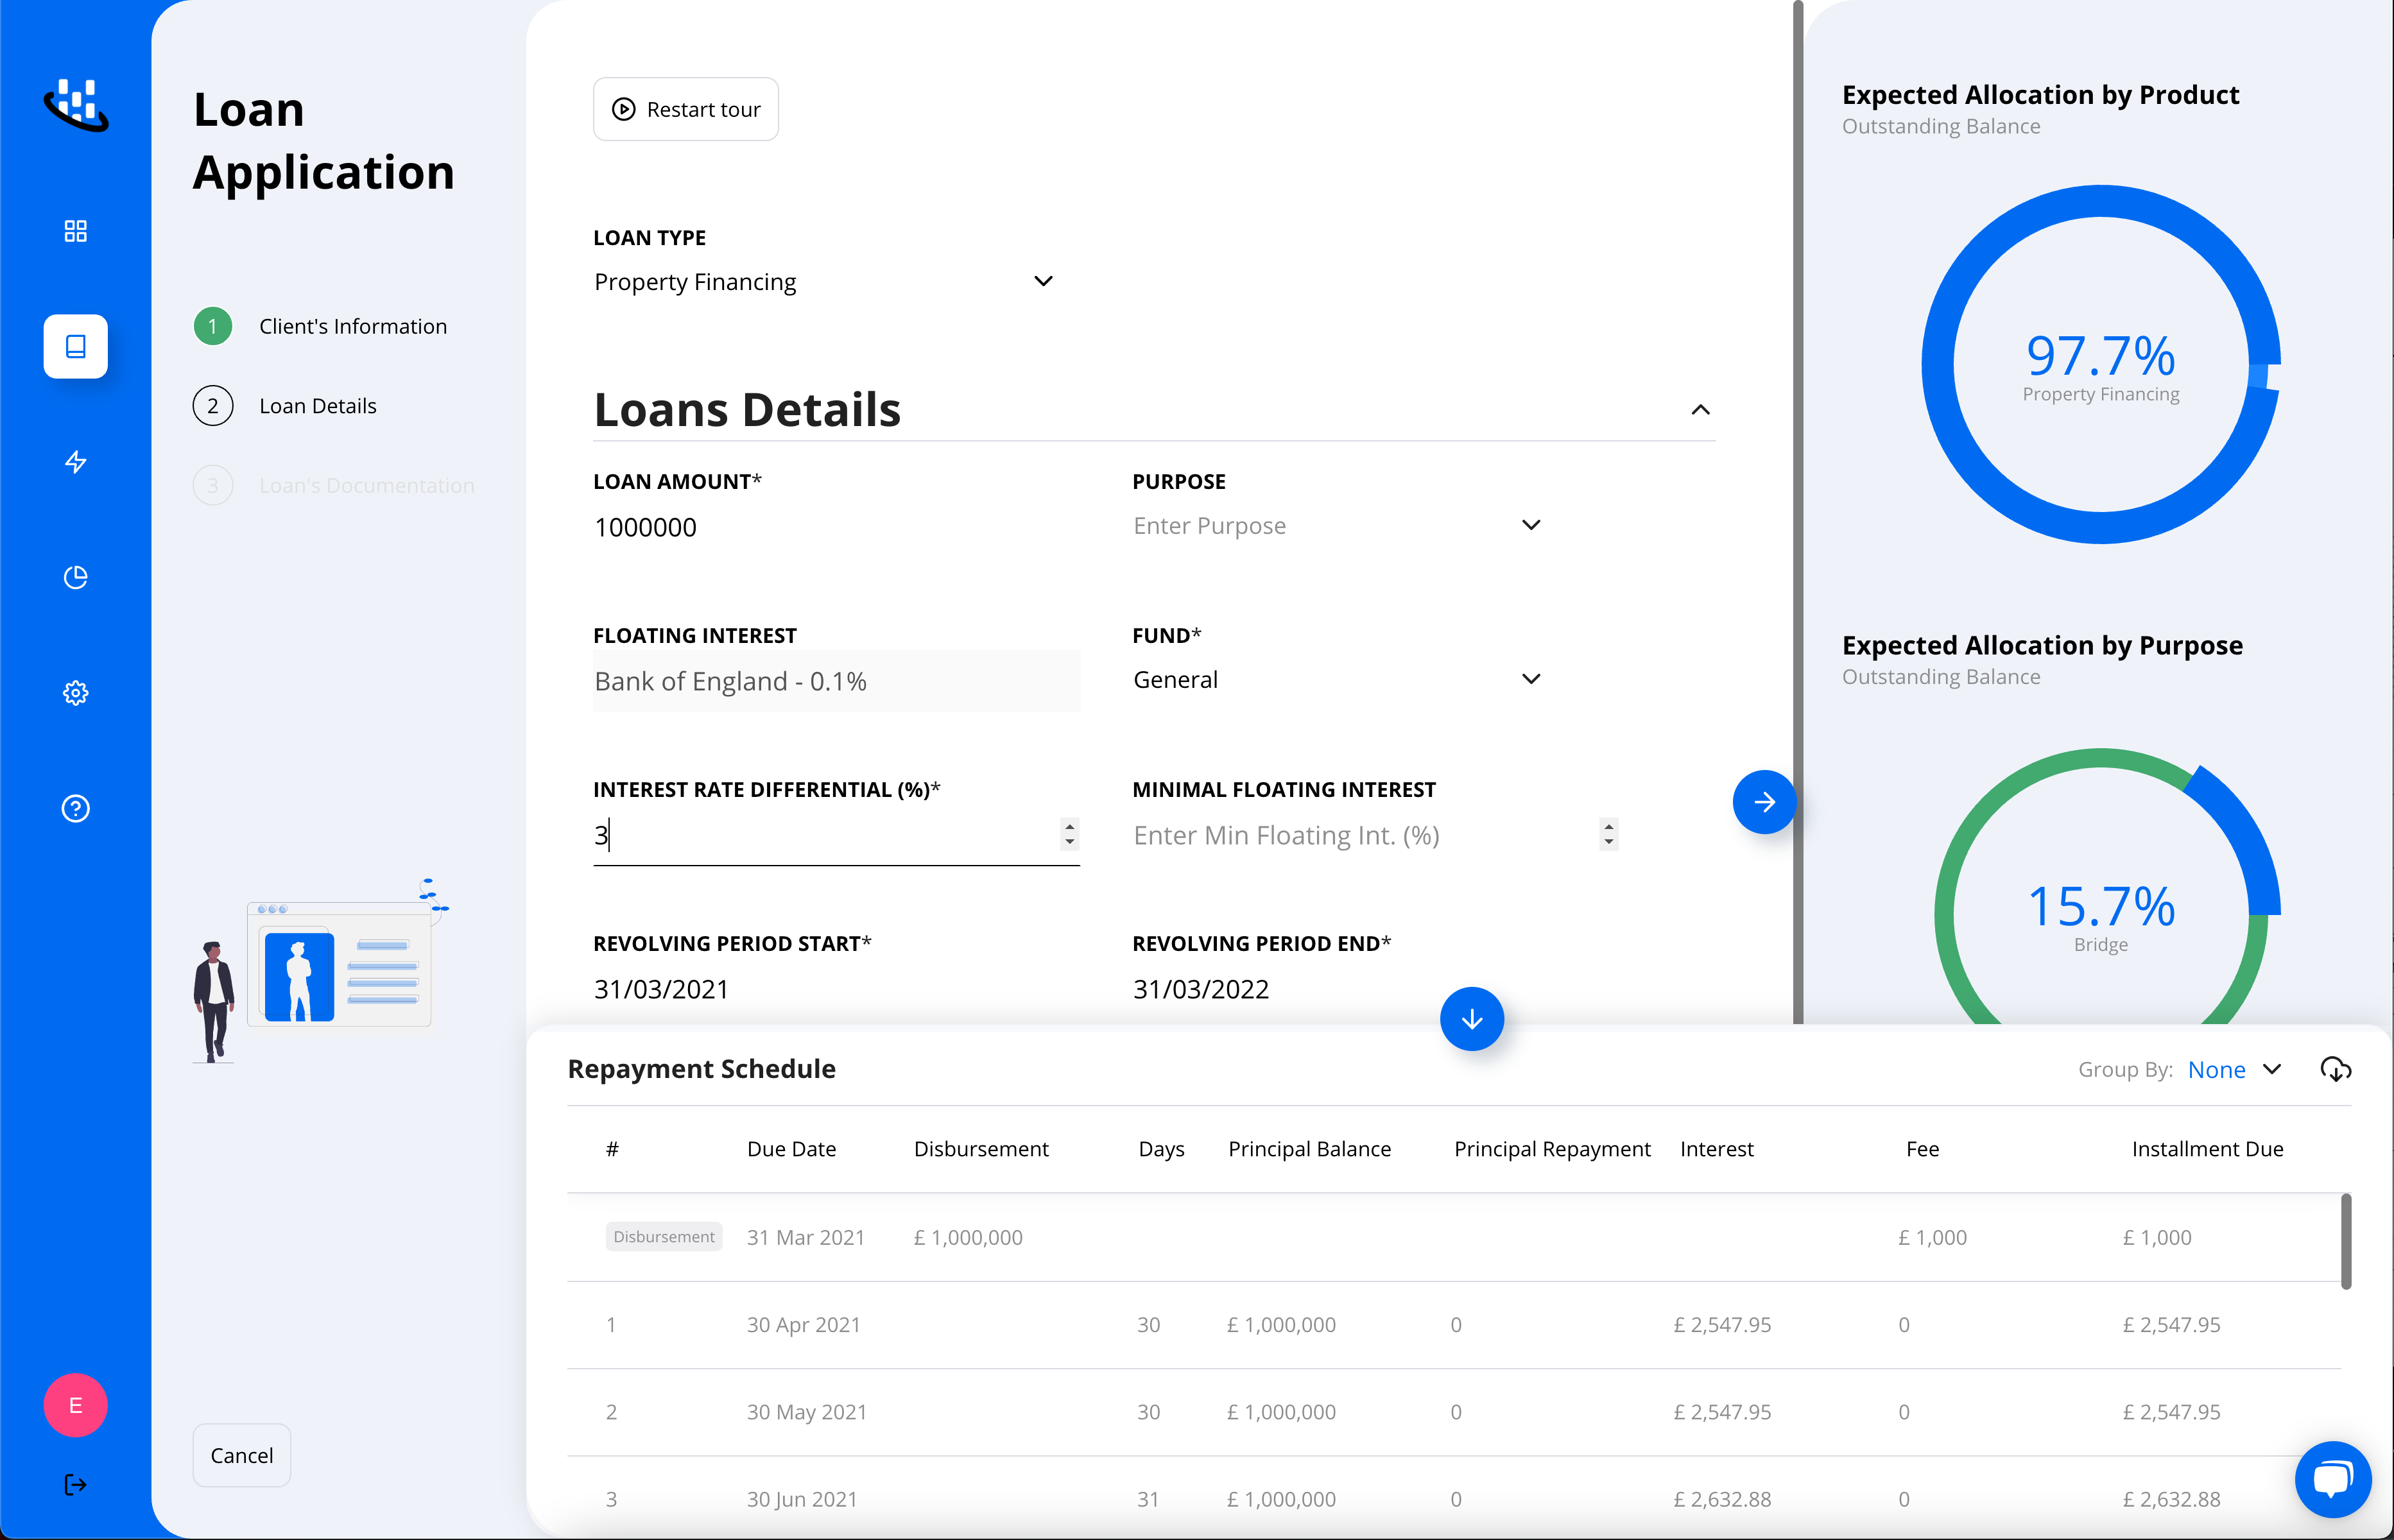Cancel the loan application
Viewport: 2394px width, 1540px height.
pyautogui.click(x=241, y=1455)
